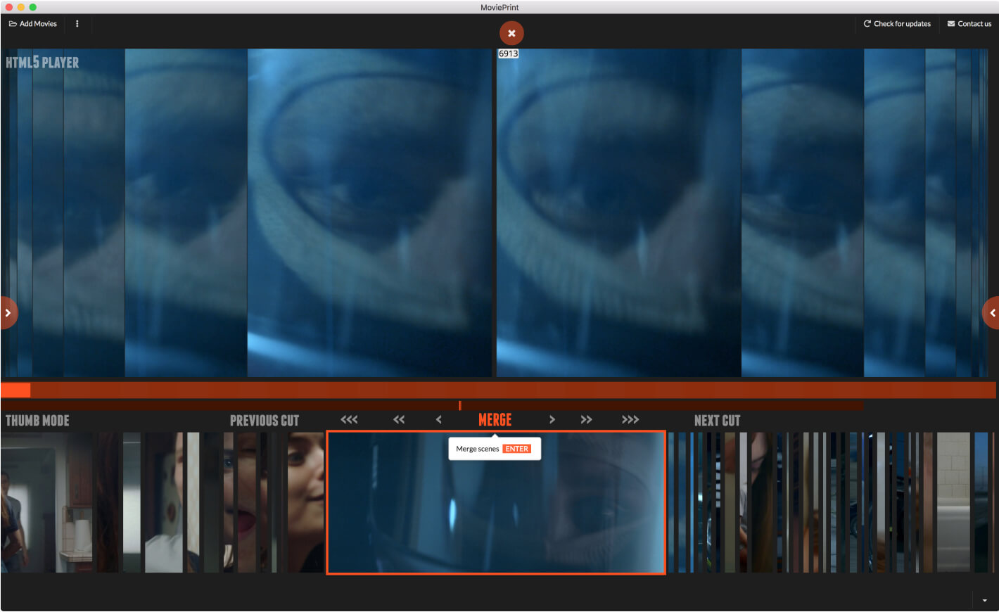This screenshot has width=999, height=612.
Task: Jump back 100 frames with triple left arrows
Action: coord(349,420)
